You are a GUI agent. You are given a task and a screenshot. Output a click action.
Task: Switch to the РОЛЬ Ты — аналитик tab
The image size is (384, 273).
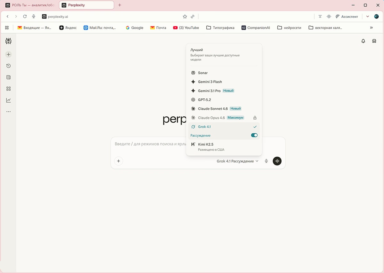[x=30, y=5]
